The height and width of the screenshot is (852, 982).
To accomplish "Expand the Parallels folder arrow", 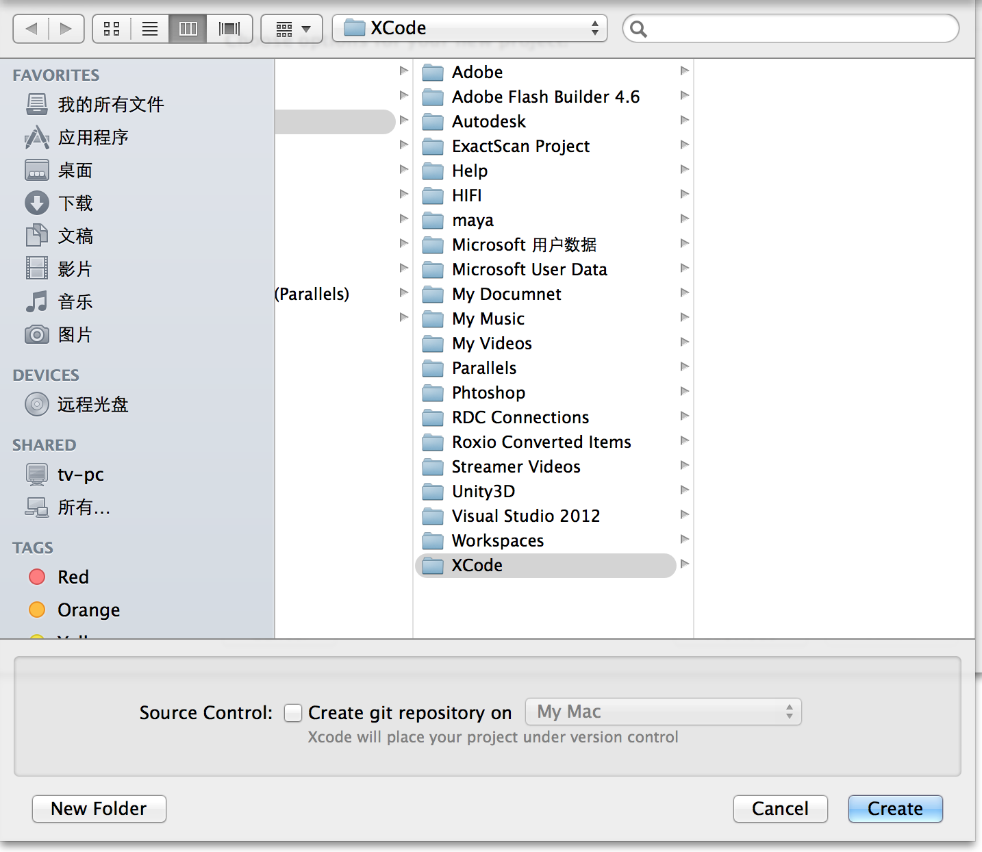I will 684,366.
